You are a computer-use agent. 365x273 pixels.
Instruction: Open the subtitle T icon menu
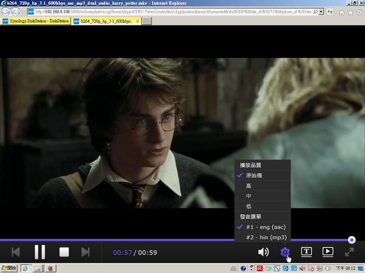tap(307, 252)
